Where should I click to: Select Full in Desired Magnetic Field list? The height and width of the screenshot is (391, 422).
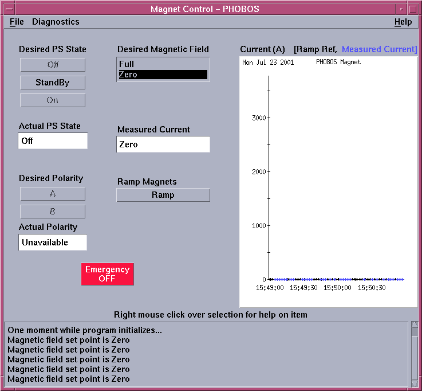tap(163, 64)
